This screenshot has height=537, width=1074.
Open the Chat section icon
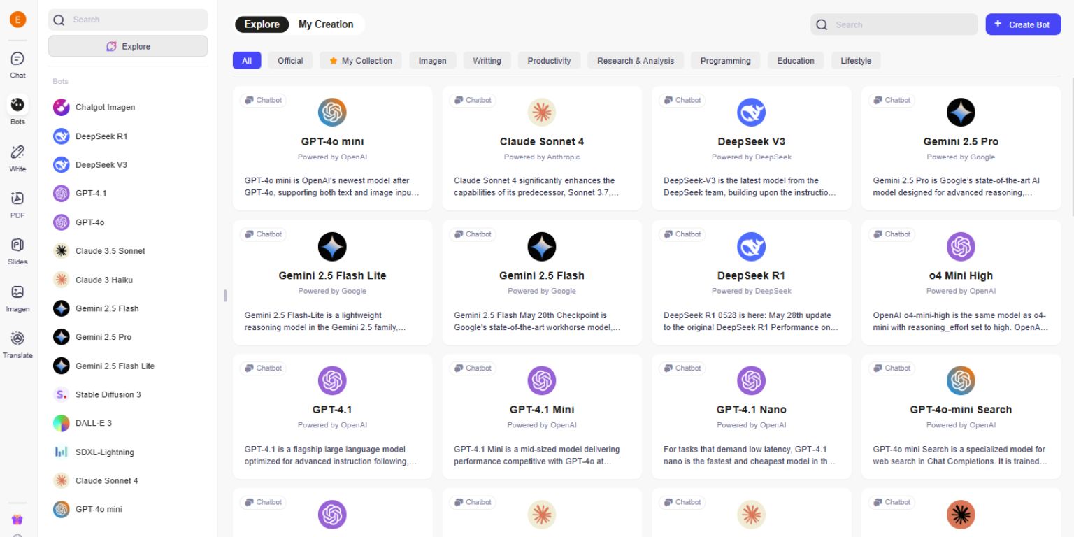click(x=17, y=59)
